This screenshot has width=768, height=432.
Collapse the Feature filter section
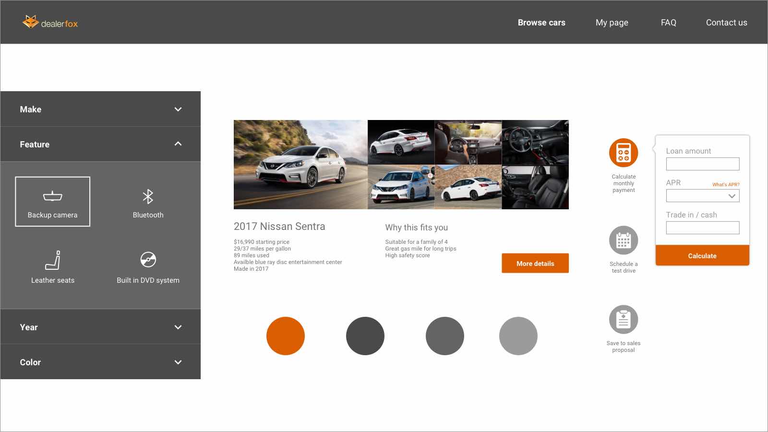(x=100, y=144)
